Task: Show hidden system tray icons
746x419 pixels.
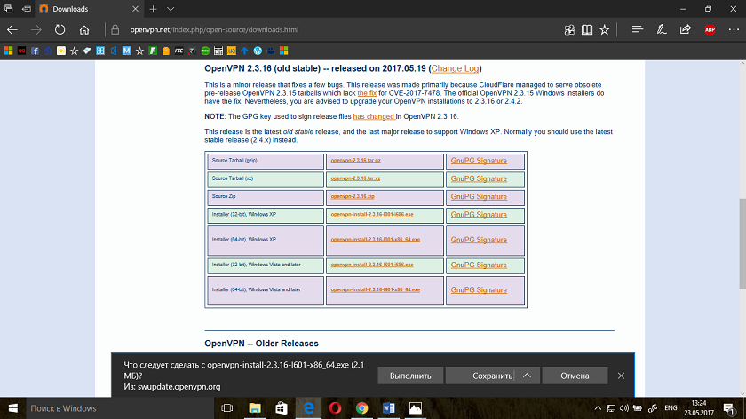Action: [x=598, y=408]
